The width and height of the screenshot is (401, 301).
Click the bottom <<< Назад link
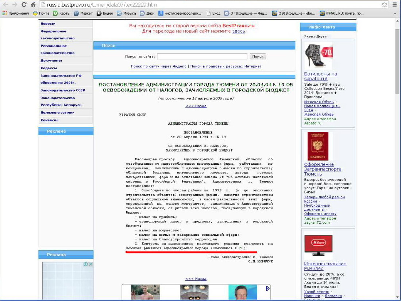[196, 279]
